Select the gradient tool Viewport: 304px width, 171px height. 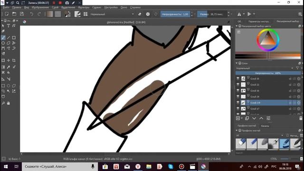(x=3, y=67)
